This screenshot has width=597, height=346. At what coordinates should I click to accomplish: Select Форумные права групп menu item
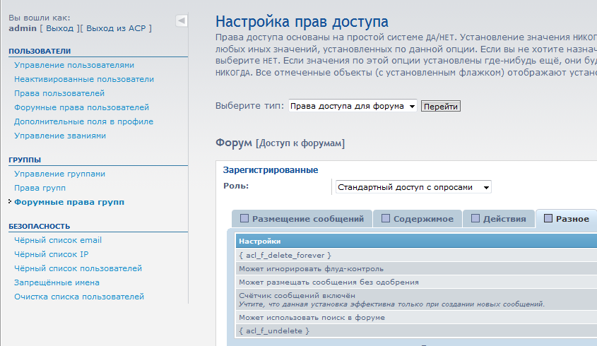69,202
